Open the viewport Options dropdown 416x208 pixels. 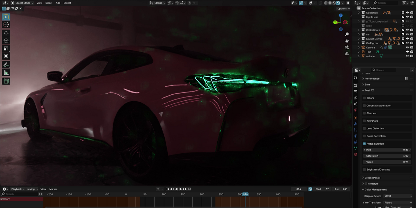coord(343,9)
